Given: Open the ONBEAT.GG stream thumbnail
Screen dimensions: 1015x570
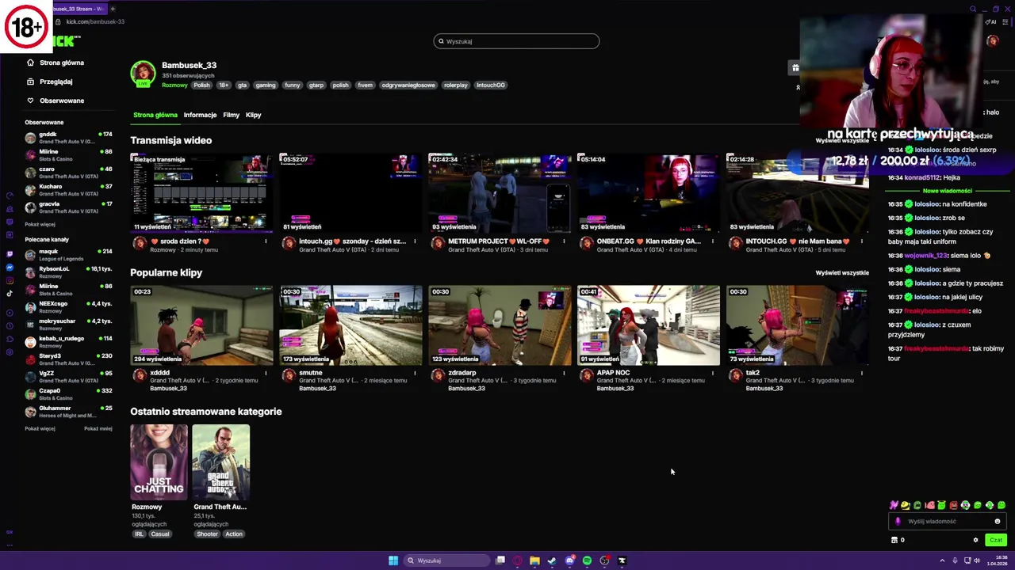Looking at the screenshot, I should pyautogui.click(x=649, y=193).
